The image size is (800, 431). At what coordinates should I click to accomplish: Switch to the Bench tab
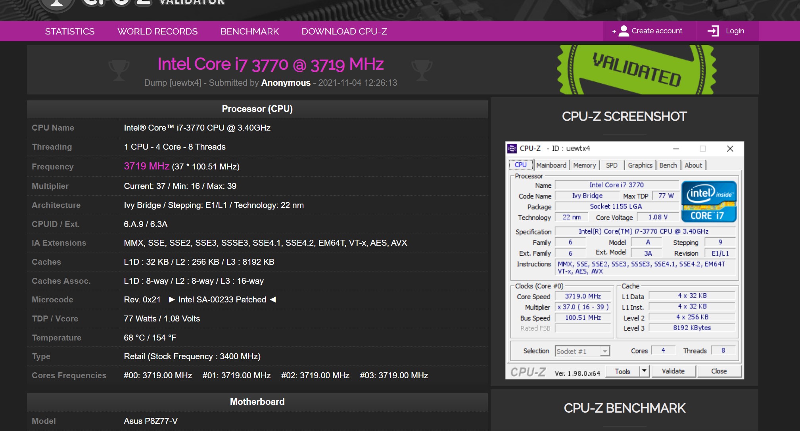667,165
